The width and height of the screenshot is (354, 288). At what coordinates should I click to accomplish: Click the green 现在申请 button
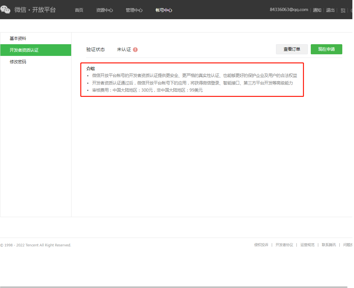[x=326, y=49]
